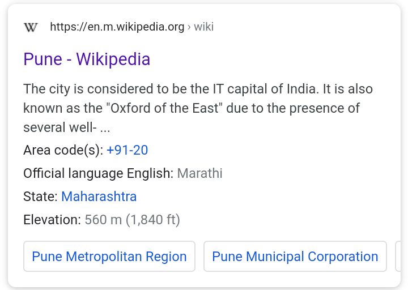Click the en.m.wikipedia.org URL text
This screenshot has width=408, height=290.
(117, 27)
